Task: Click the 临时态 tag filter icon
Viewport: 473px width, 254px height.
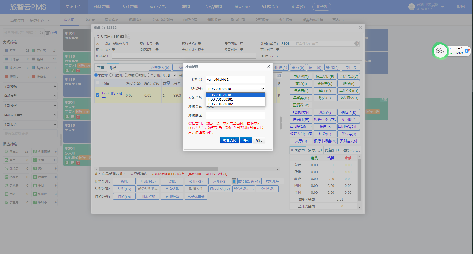Action: point(35,202)
